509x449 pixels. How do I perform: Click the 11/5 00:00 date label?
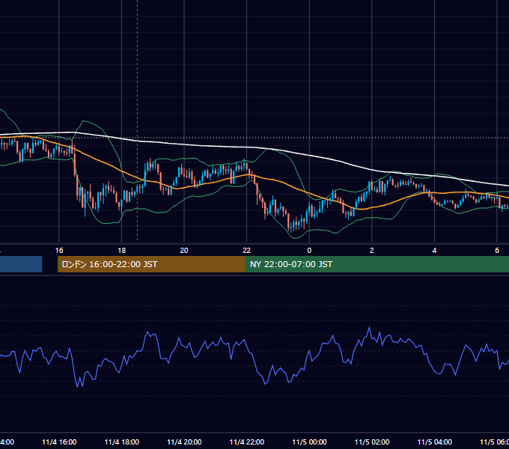click(x=309, y=442)
